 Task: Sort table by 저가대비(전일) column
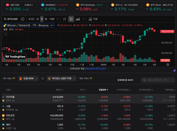click(146, 90)
